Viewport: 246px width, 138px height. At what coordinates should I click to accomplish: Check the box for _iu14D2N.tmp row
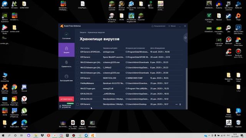tap(78, 94)
